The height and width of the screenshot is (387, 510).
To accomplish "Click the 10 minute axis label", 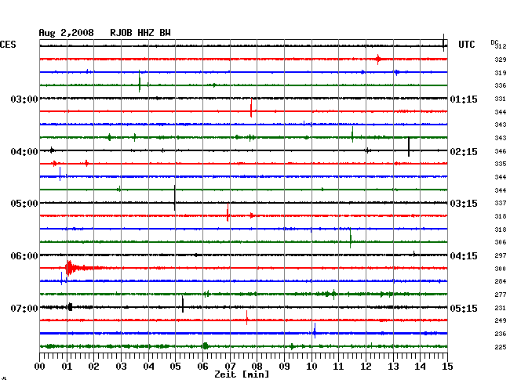I will tap(311, 367).
